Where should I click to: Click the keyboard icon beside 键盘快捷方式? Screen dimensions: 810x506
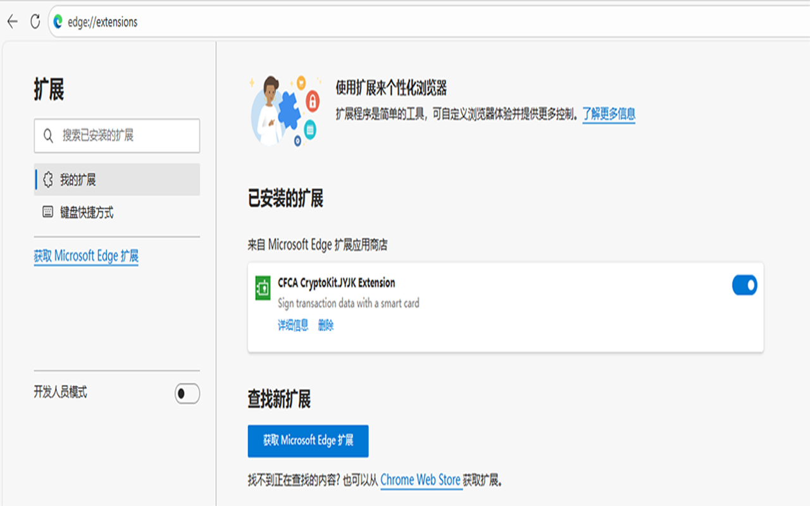point(48,213)
